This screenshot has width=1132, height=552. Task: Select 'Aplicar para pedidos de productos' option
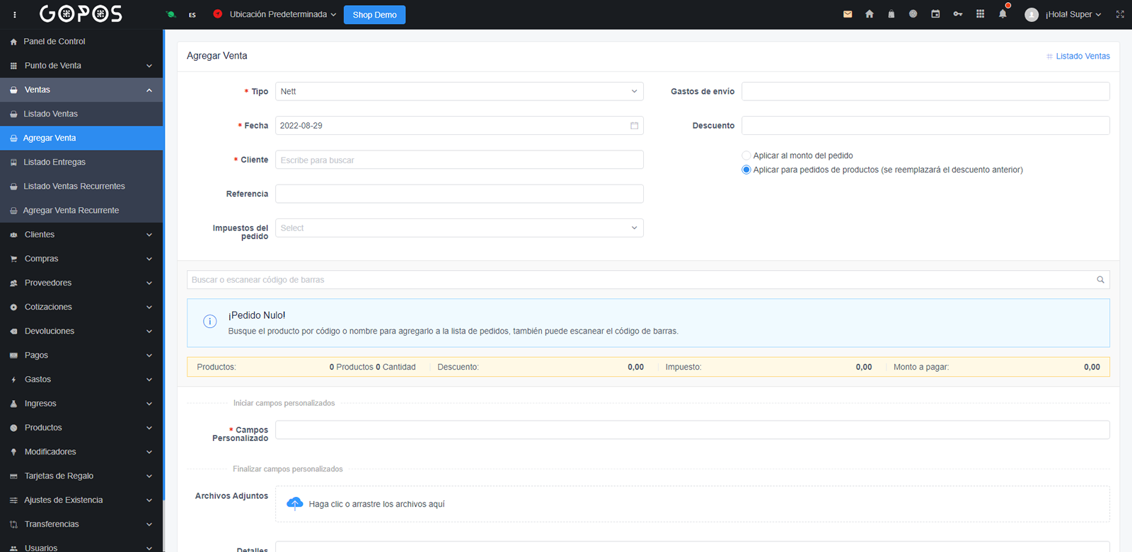pyautogui.click(x=746, y=170)
